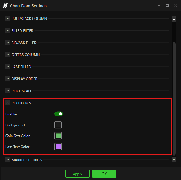Click the DISPLAY ORDER heading text

point(25,79)
